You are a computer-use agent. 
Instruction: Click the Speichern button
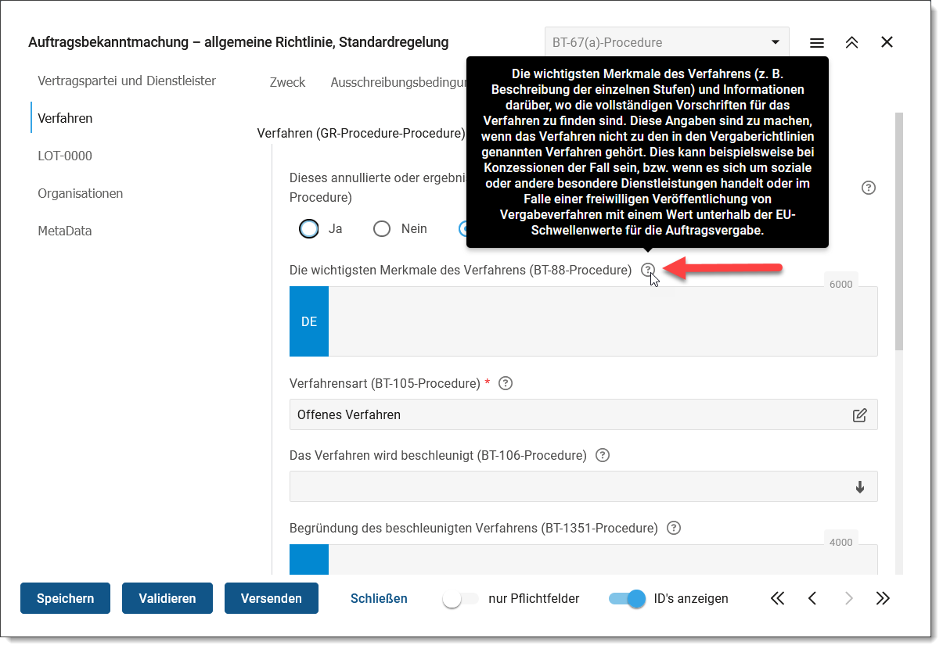click(x=65, y=598)
